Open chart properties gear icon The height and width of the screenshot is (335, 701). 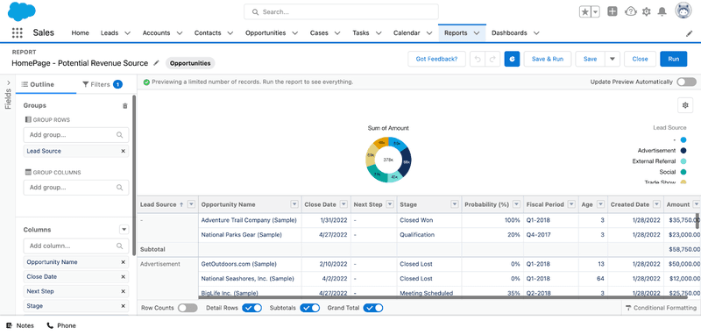pyautogui.click(x=685, y=105)
